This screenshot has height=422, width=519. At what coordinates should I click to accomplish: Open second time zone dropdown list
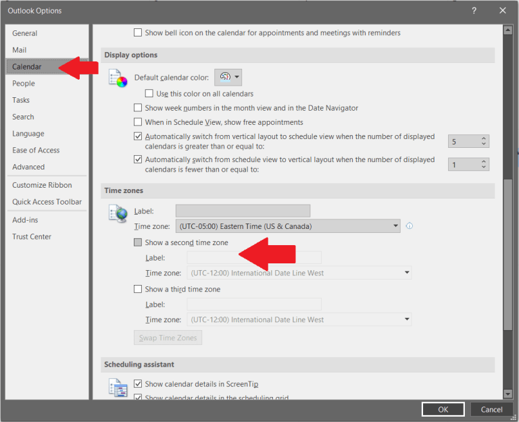click(299, 273)
